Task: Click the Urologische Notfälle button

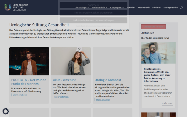Action: [153, 27]
